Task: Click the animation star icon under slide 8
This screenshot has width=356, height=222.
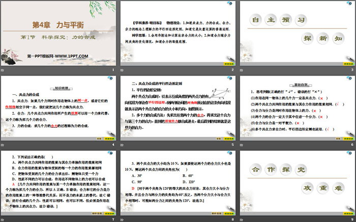Action: point(122,220)
